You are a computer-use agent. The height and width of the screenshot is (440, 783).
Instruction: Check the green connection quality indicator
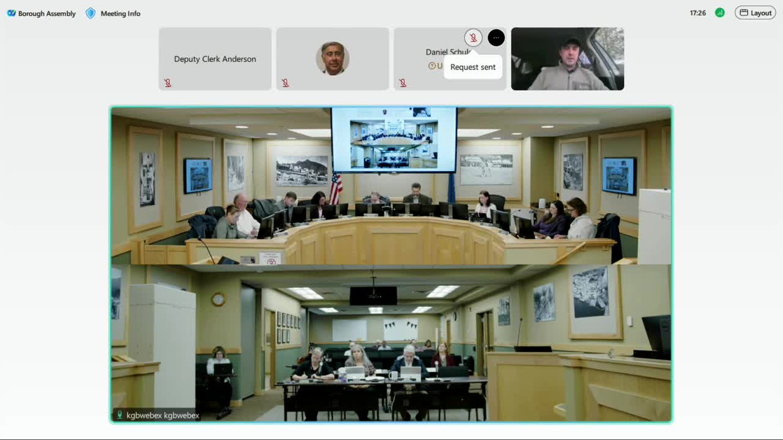tap(720, 13)
